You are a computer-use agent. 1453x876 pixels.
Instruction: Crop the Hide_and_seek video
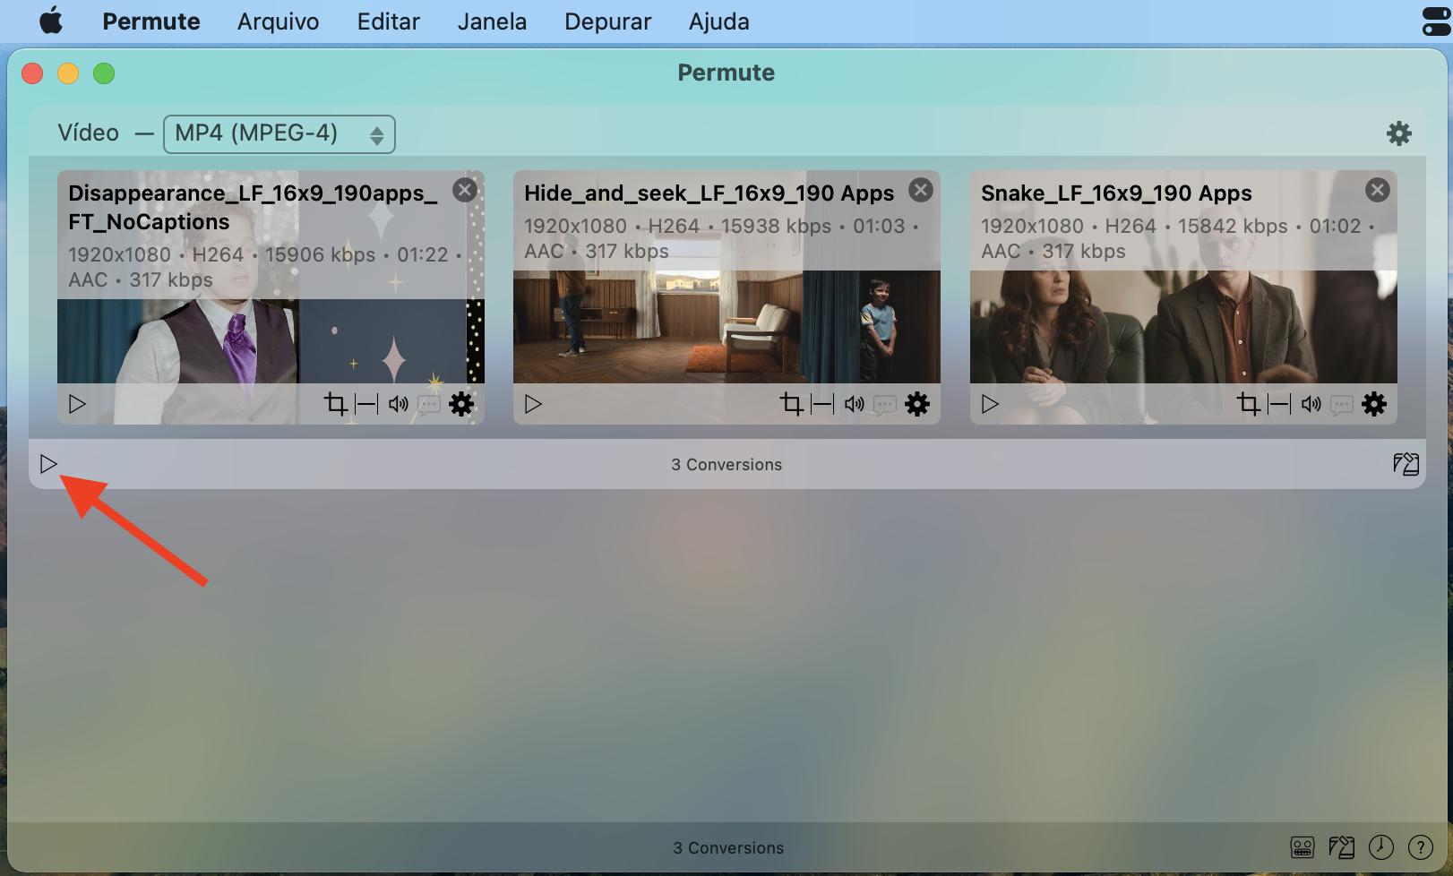point(791,404)
